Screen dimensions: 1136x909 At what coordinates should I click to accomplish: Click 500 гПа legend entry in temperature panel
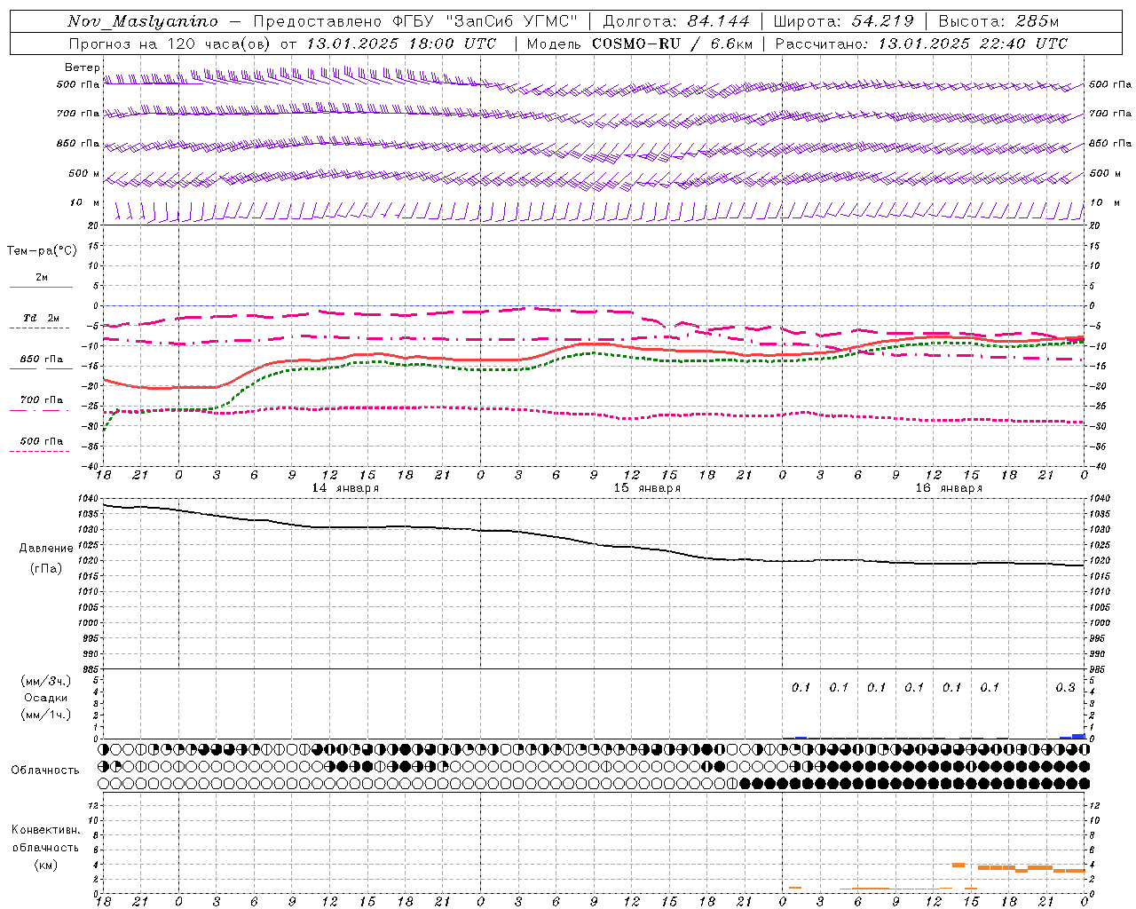pos(42,440)
